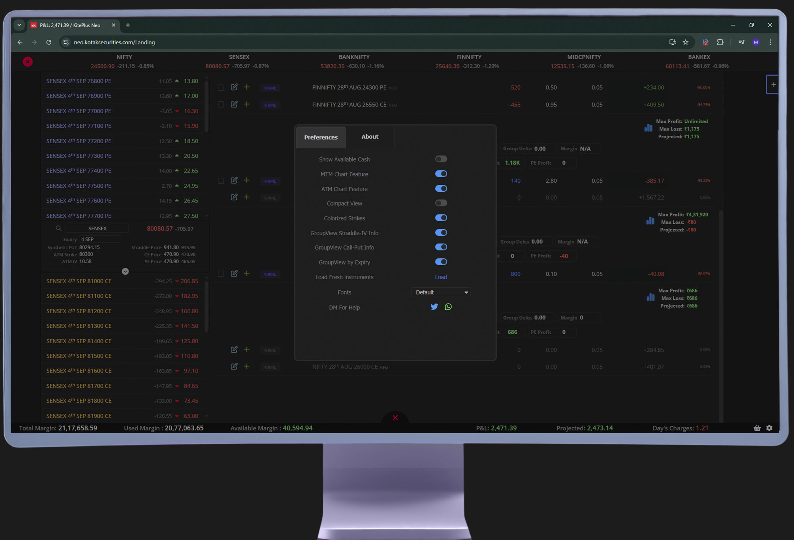
Task: Click the round chevron expander below ATM info
Action: pos(125,271)
